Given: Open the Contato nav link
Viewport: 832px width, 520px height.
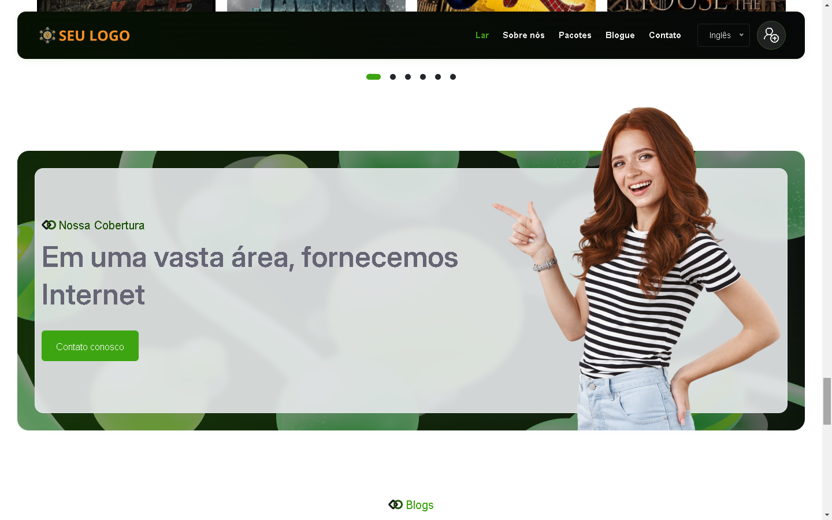Looking at the screenshot, I should pyautogui.click(x=664, y=35).
